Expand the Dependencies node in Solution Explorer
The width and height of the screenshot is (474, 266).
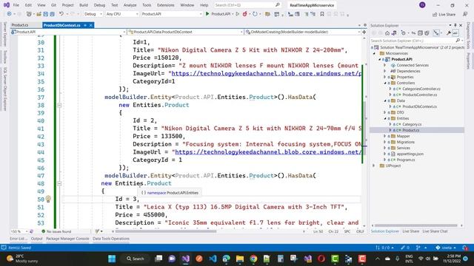click(385, 71)
